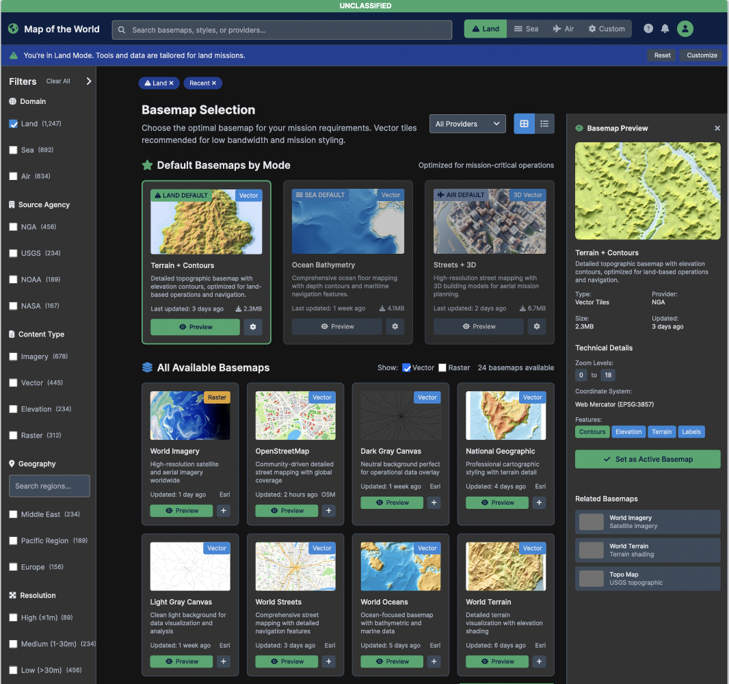Switch to list view layout
729x684 pixels.
coord(544,124)
